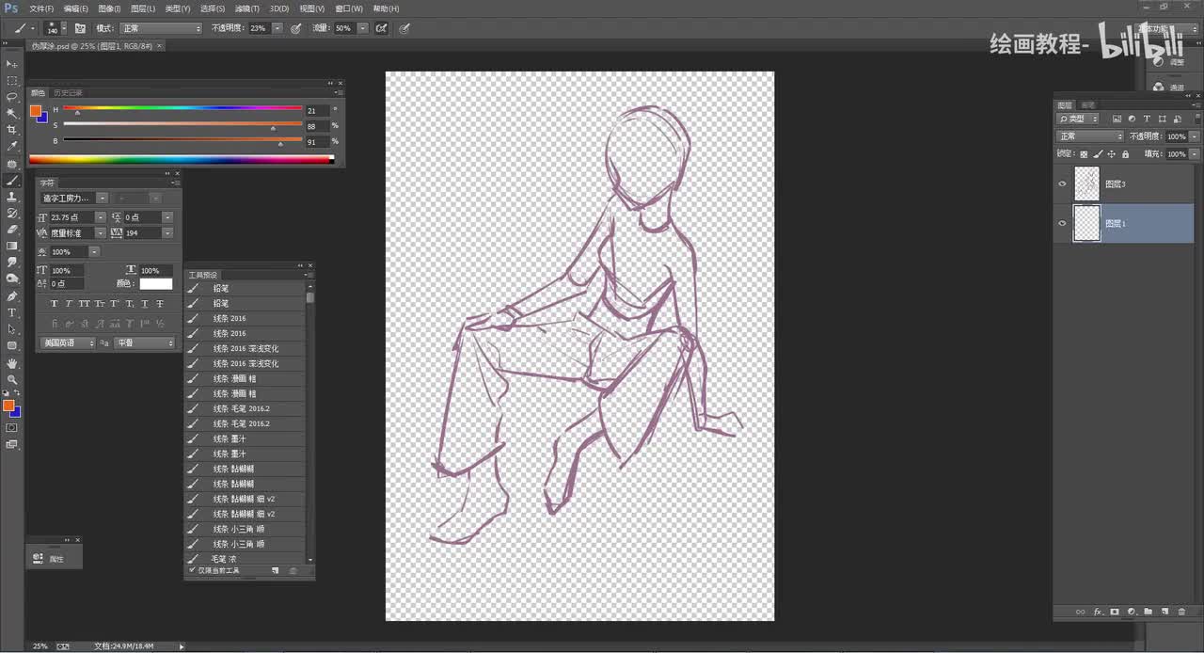Viewport: 1204px width, 653px height.
Task: Toggle visibility of 图层1 layer
Action: point(1063,224)
